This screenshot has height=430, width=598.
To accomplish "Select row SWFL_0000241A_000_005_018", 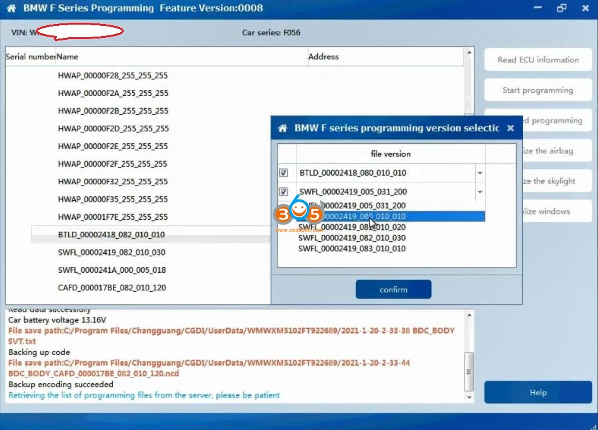I will 112,270.
